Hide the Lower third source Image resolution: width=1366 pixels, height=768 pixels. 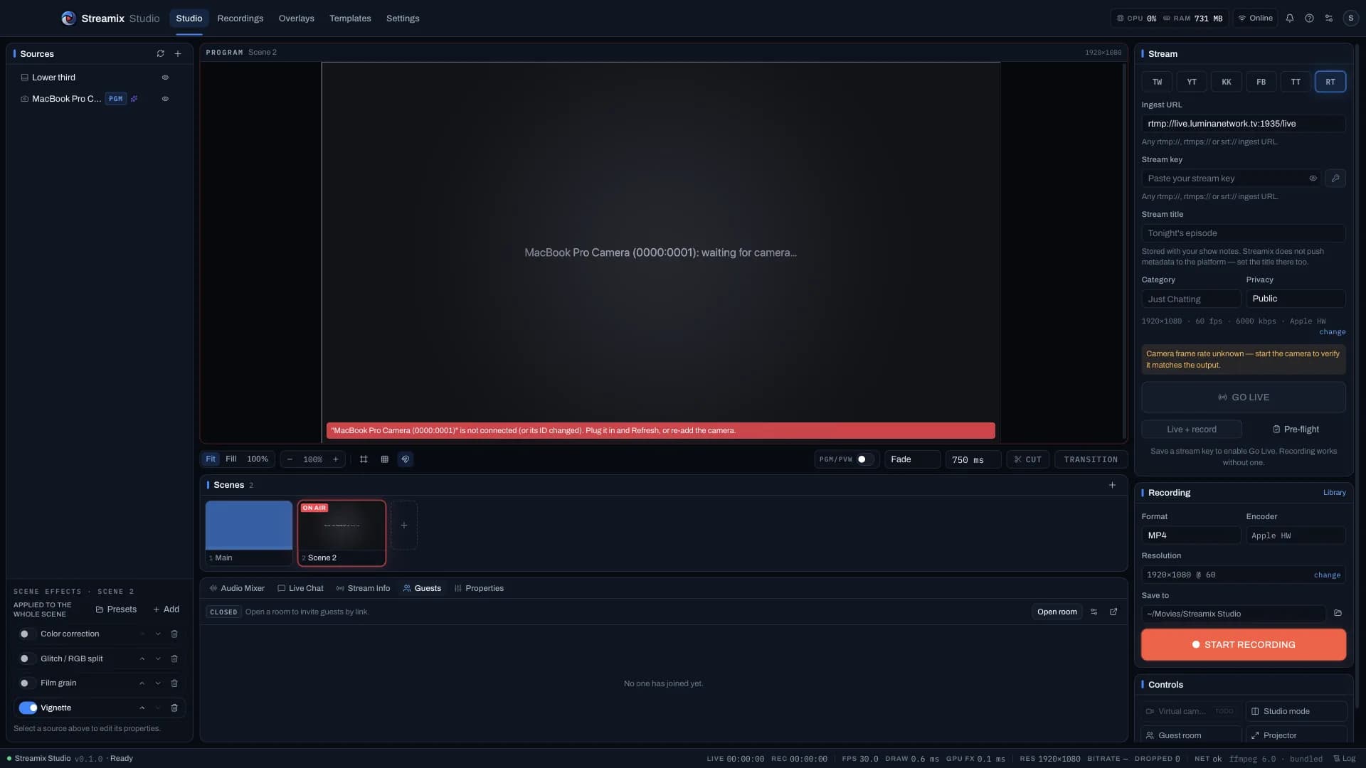tap(165, 78)
